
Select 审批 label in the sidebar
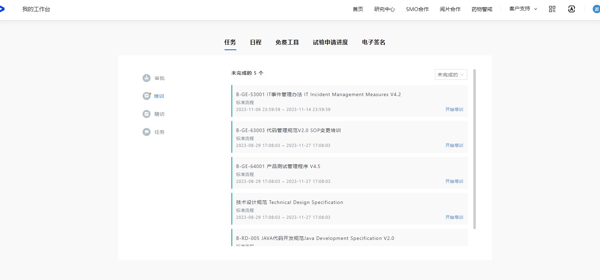[x=160, y=78]
